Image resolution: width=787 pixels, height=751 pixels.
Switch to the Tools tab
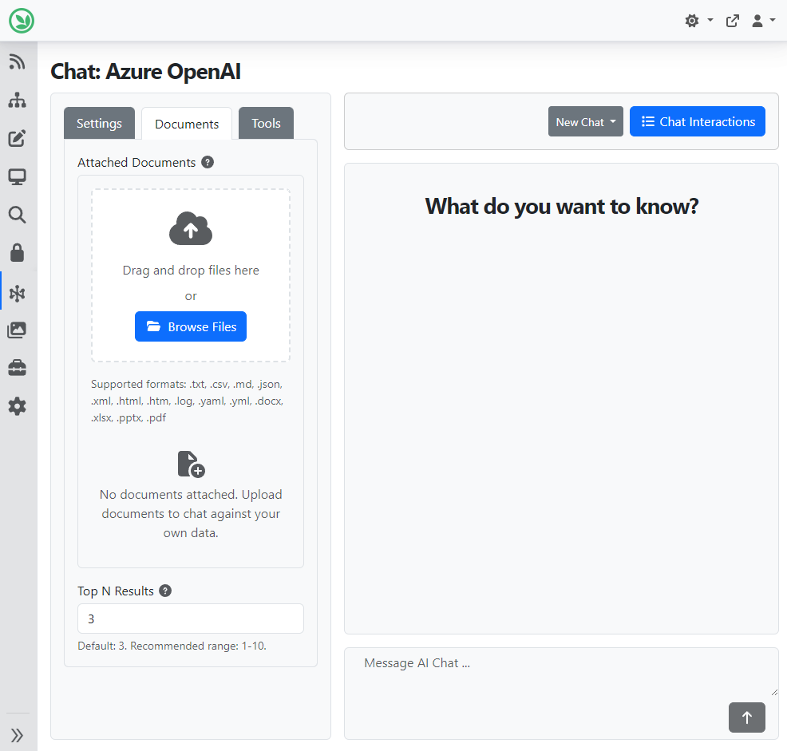266,123
